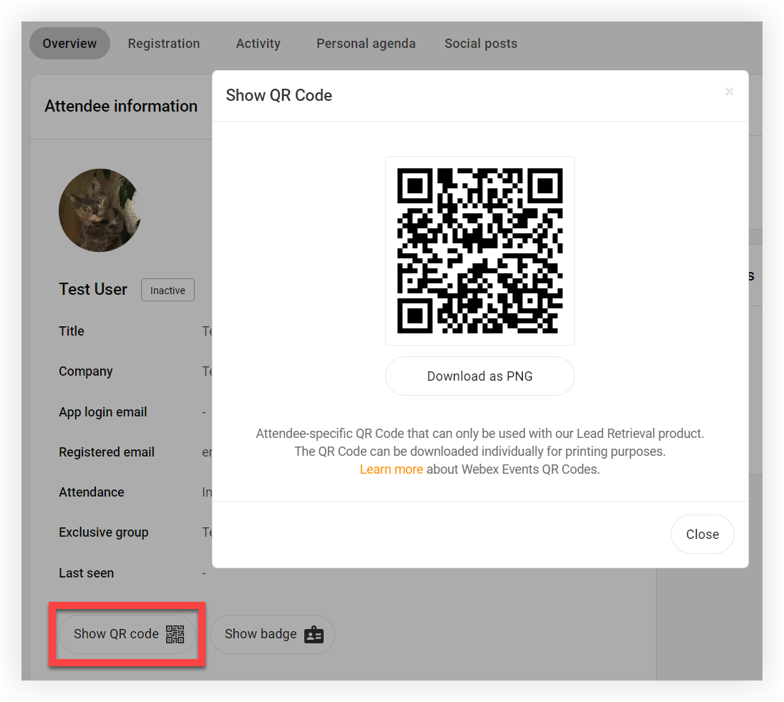Click the Inactive status badge

(x=168, y=291)
